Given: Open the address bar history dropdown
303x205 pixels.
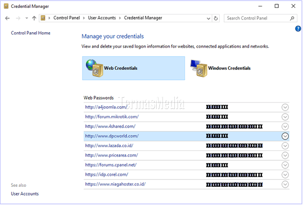Looking at the screenshot, I should pyautogui.click(x=208, y=18).
